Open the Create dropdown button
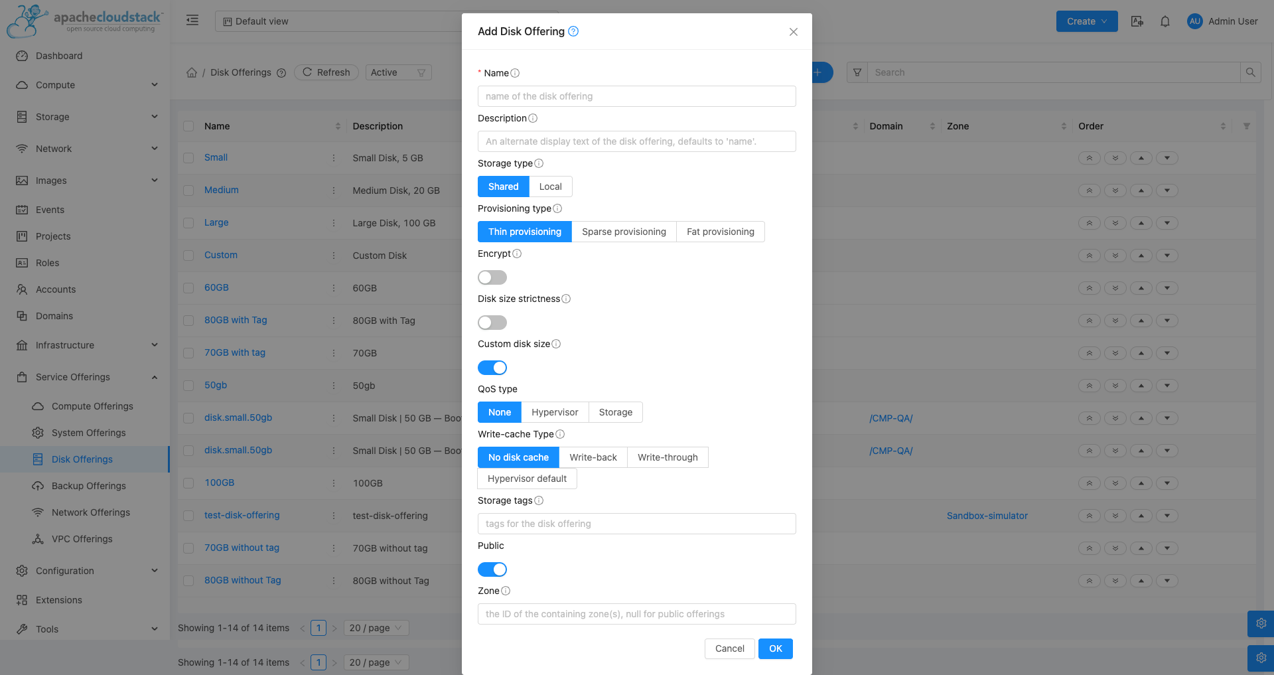This screenshot has height=675, width=1274. click(1087, 21)
